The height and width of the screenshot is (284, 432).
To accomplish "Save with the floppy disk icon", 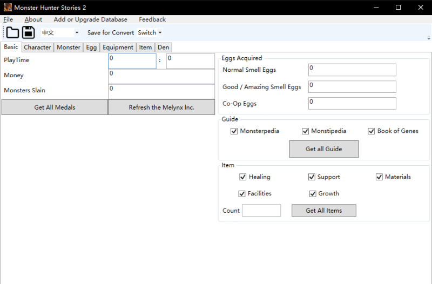I will [x=29, y=32].
